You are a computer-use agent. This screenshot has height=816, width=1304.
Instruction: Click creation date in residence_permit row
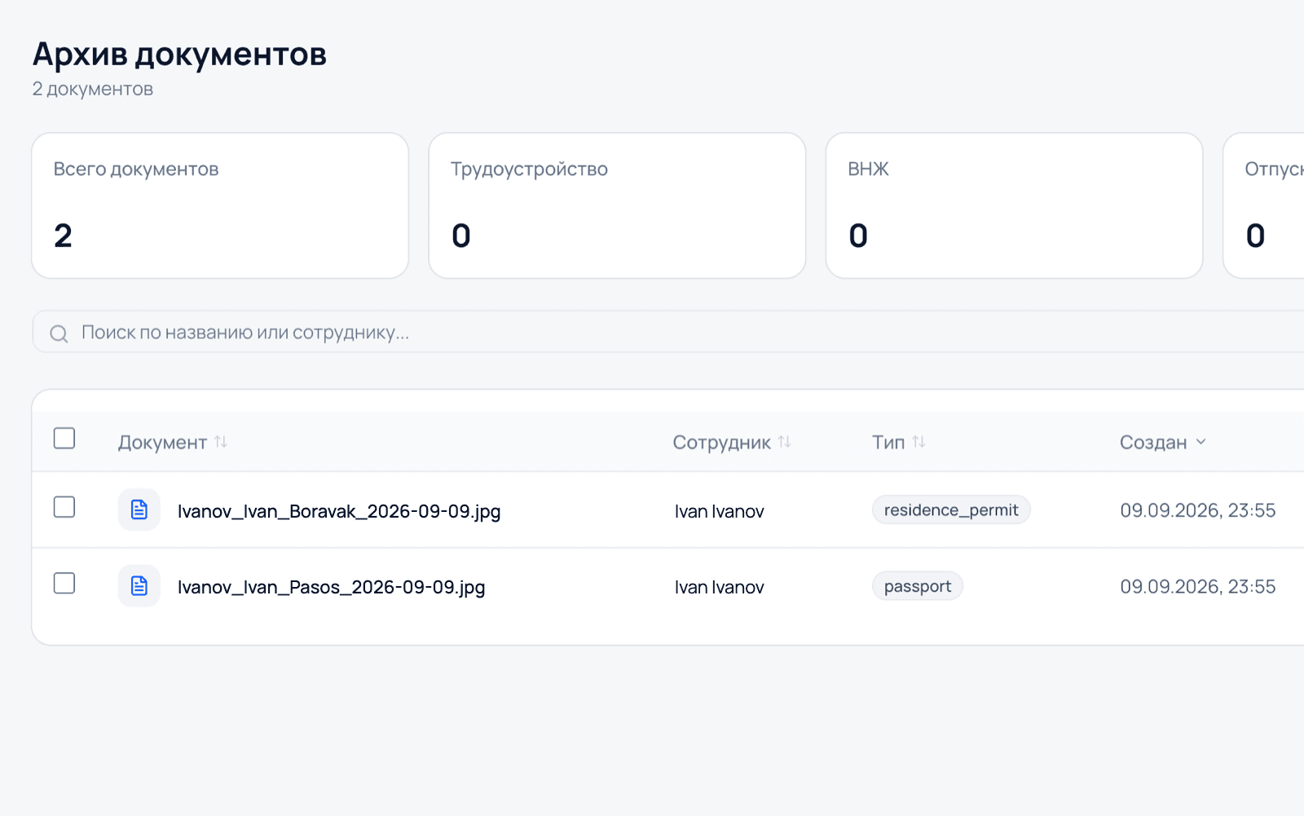point(1198,510)
